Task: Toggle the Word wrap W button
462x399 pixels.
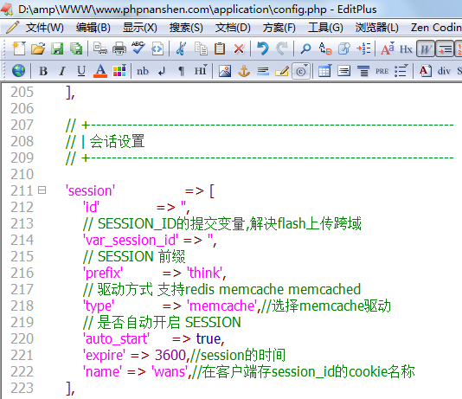Action: coord(426,49)
